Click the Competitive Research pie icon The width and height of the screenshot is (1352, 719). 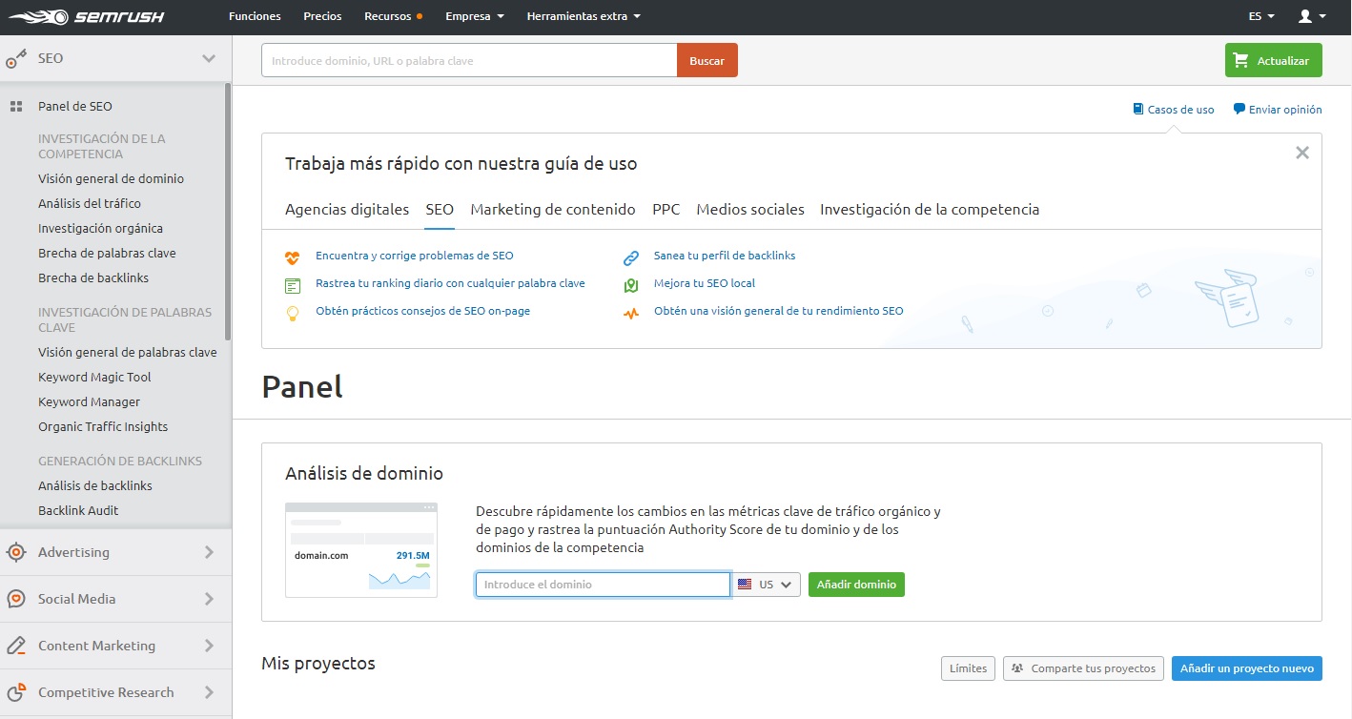(x=15, y=692)
